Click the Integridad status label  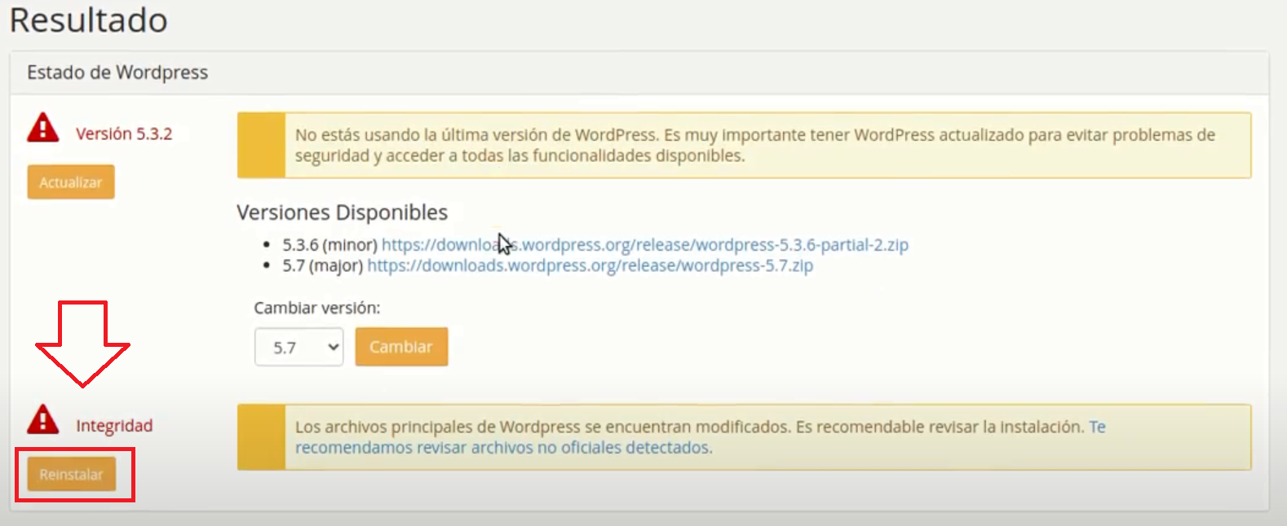click(114, 426)
